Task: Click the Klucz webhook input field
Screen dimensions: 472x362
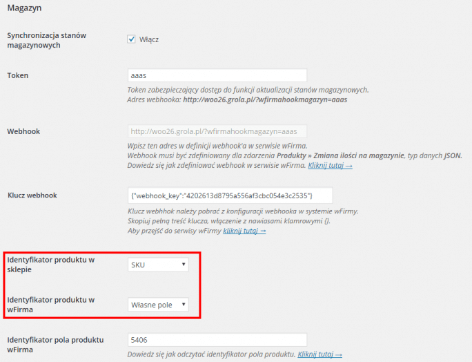Action: (230, 196)
